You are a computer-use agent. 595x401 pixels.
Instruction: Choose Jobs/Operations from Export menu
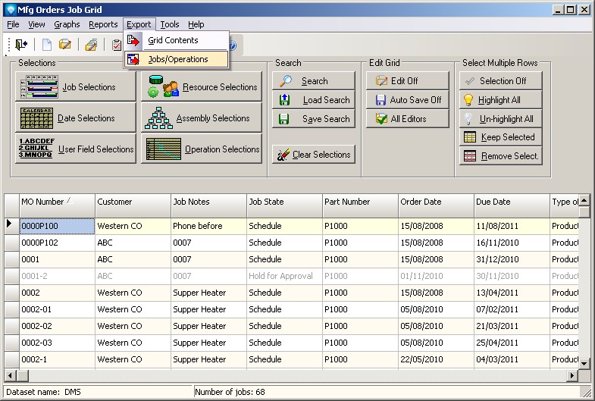point(177,59)
